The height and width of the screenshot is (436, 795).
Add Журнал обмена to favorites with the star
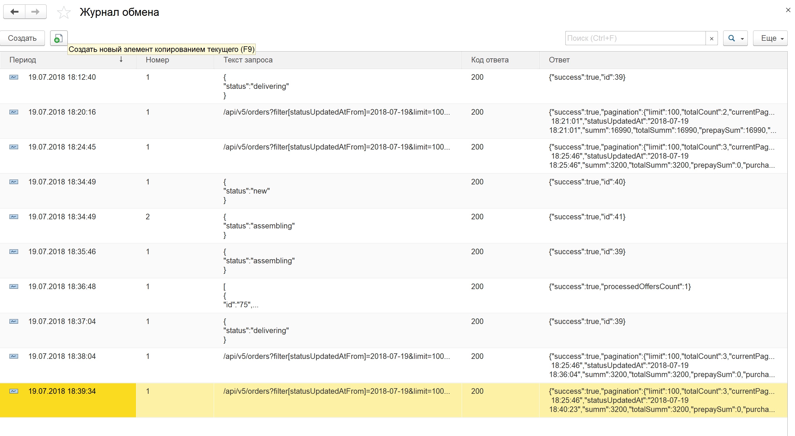pyautogui.click(x=64, y=12)
